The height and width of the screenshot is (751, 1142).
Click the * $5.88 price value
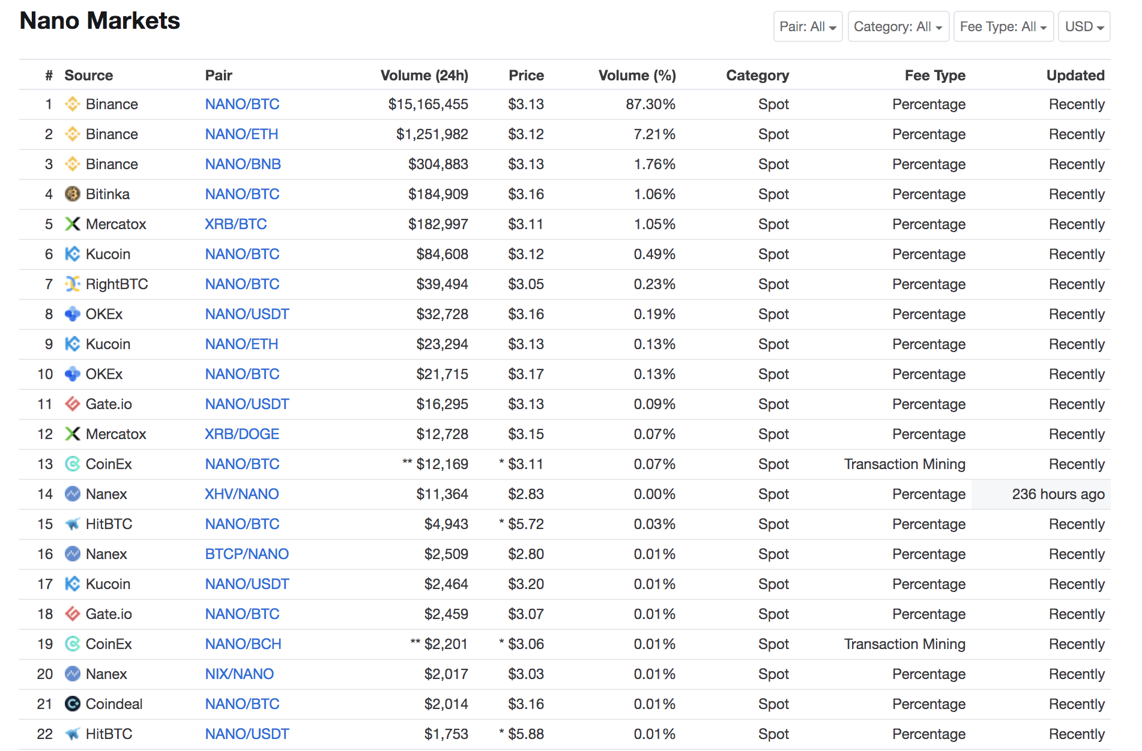coord(521,734)
